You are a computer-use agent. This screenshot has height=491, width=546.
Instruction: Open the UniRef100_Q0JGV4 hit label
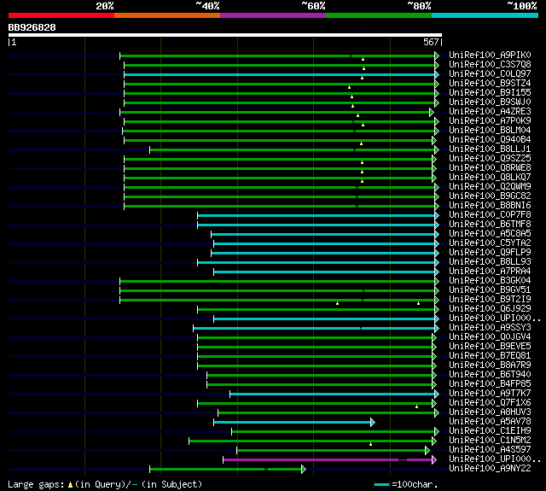tap(490, 337)
